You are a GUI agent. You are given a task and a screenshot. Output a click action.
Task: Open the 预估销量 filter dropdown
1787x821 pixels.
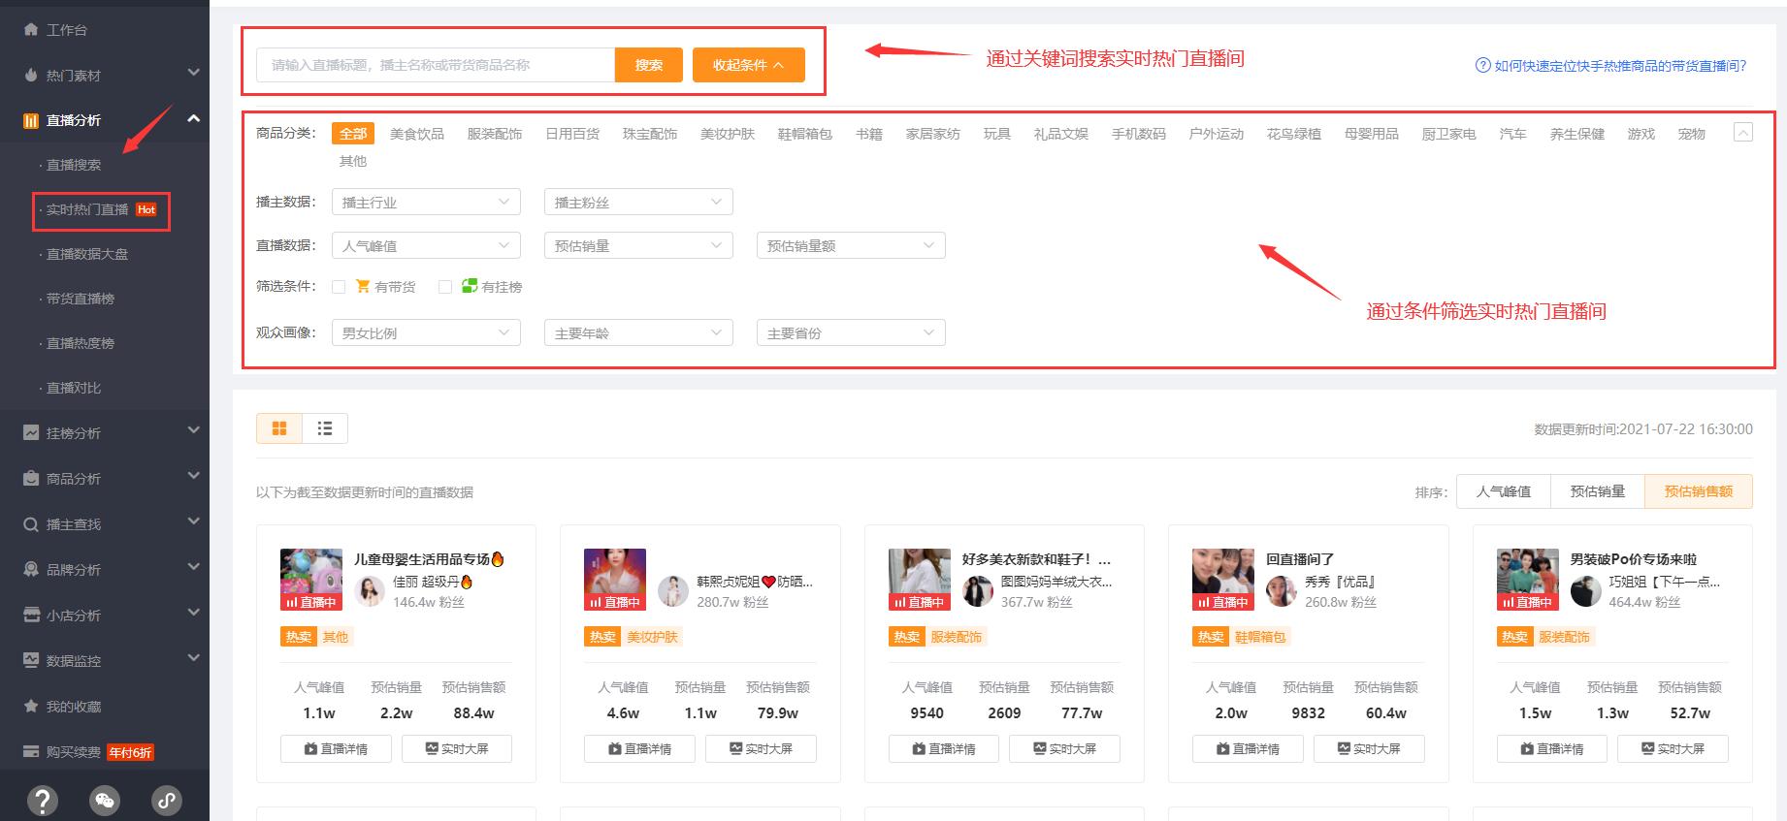click(638, 245)
